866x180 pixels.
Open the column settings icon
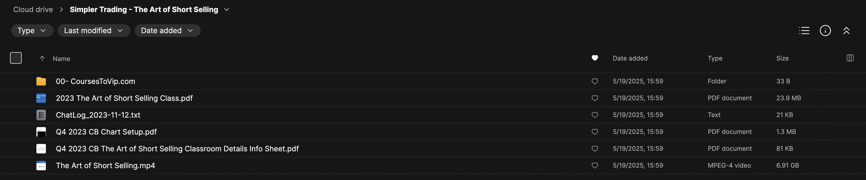point(850,58)
